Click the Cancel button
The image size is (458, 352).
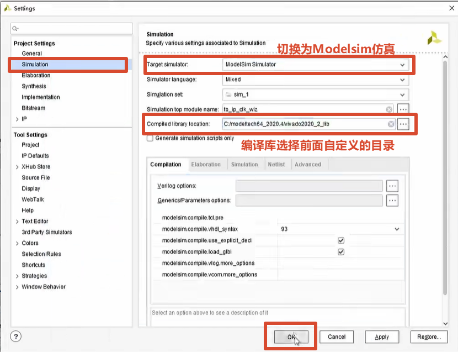[337, 337]
